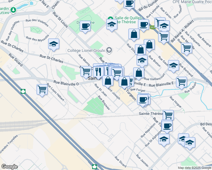The image size is (212, 170).
Task: Open the shopping cart near Sainte-Thérèse station
Action: (x=168, y=115)
